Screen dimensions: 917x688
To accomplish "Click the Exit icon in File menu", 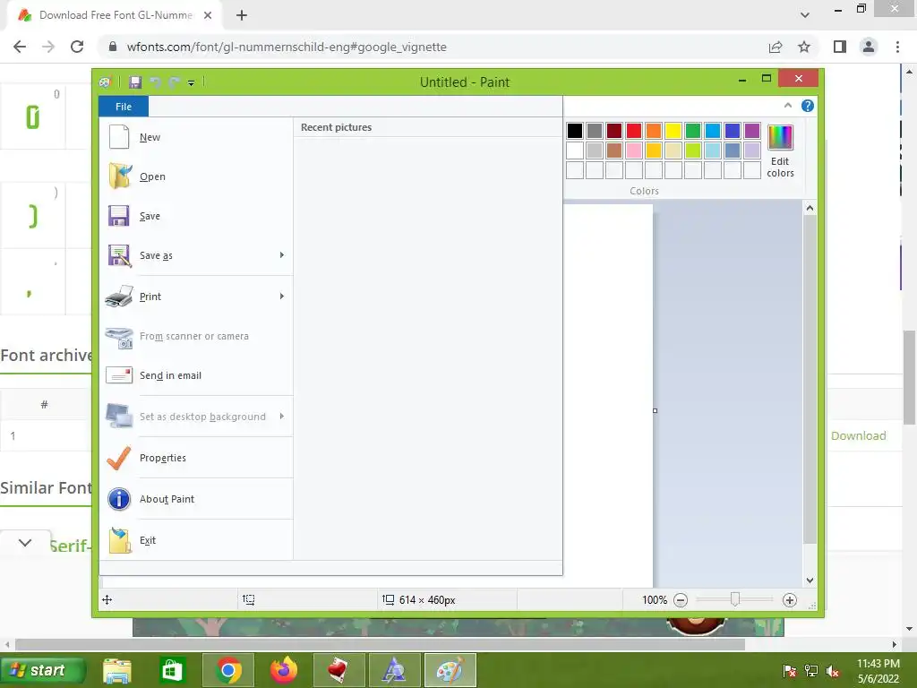I will pos(120,540).
